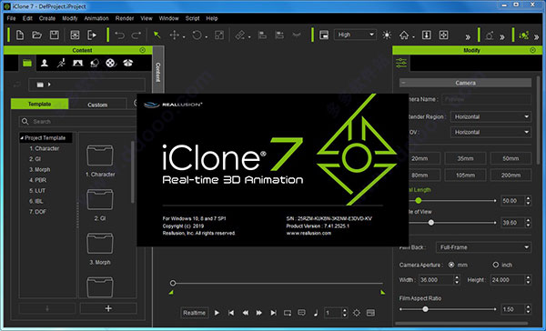Open the quality dropdown set to High
Viewport: 546px width, 331px height.
355,35
